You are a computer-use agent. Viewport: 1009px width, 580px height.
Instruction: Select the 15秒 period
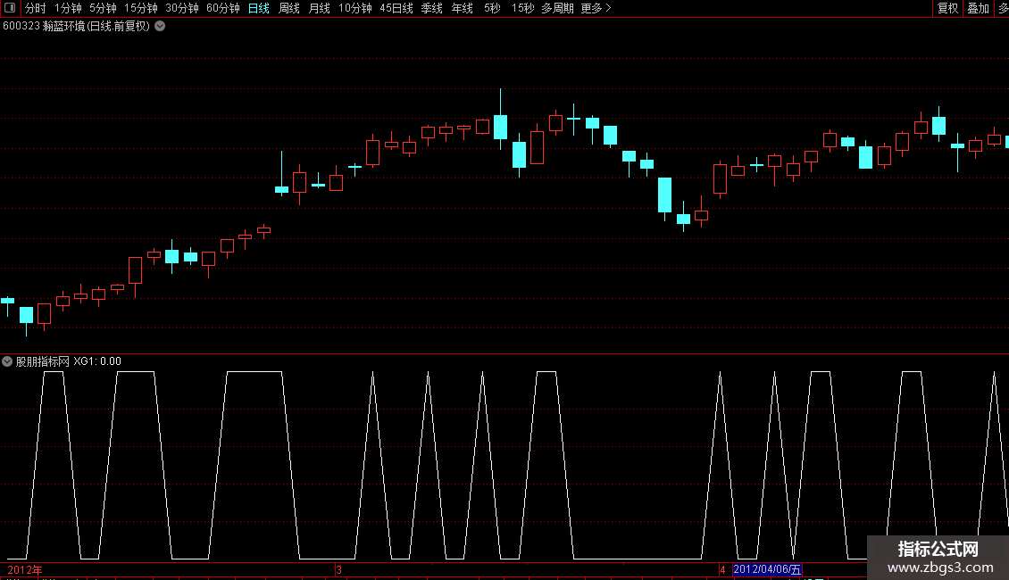coord(522,8)
